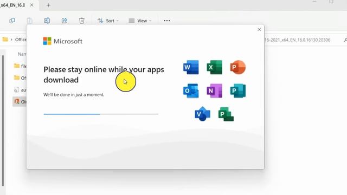Click the Visio app icon
Image resolution: width=347 pixels, height=195 pixels.
[202, 114]
